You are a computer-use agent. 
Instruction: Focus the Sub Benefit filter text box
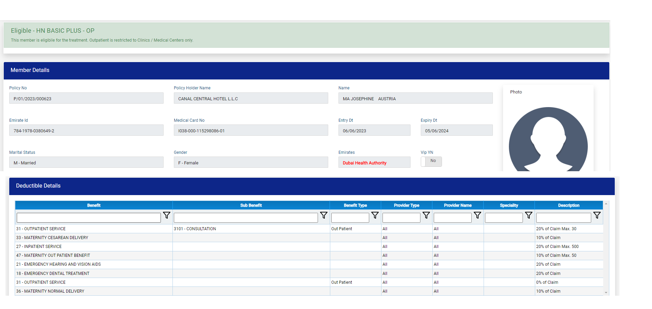click(246, 218)
